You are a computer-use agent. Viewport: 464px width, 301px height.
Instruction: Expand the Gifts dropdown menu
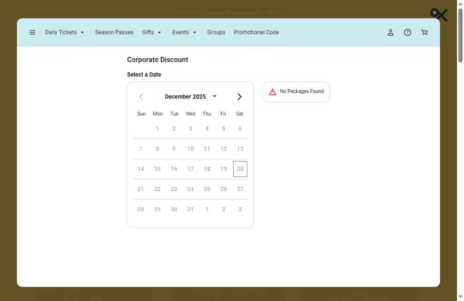tap(151, 32)
